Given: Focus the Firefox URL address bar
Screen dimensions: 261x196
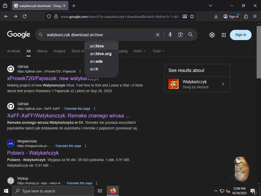Looking at the screenshot, I should (120, 17).
